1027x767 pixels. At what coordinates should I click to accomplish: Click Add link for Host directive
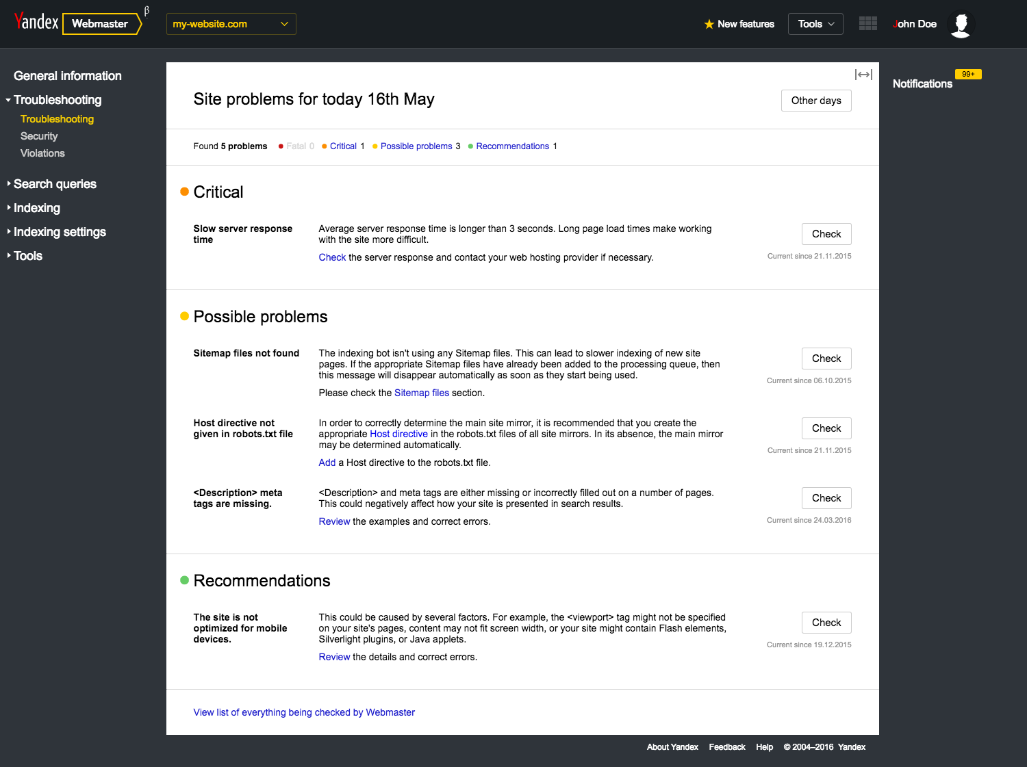click(327, 463)
